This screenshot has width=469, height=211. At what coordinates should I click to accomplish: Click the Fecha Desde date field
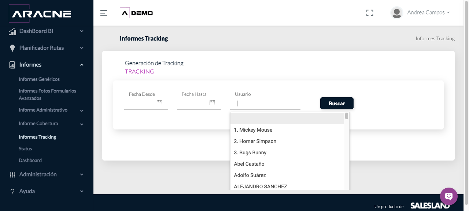pos(146,103)
